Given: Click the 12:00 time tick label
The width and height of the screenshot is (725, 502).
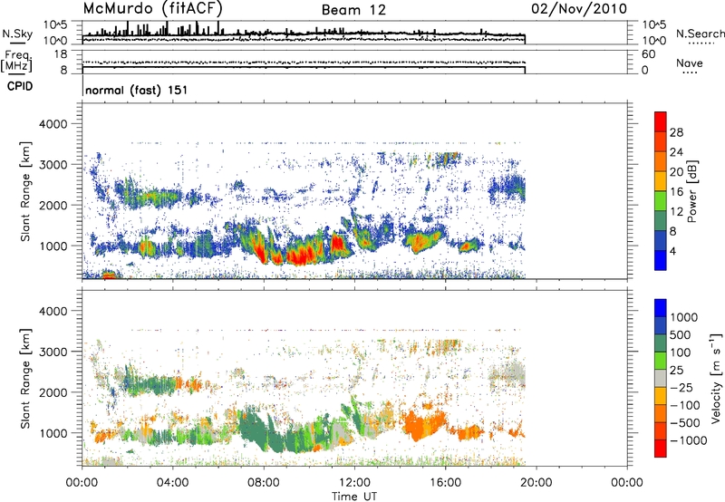Looking at the screenshot, I should point(354,483).
